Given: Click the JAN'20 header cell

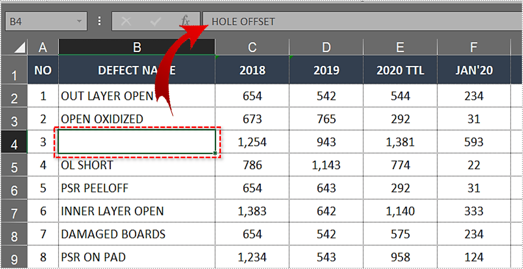Looking at the screenshot, I should tap(474, 70).
